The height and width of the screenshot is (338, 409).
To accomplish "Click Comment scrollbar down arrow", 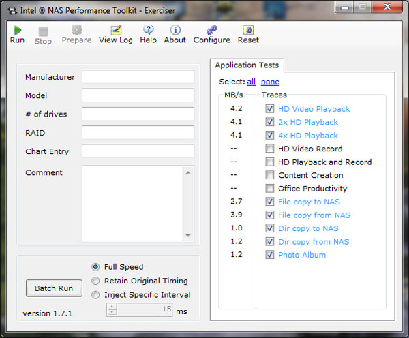I will (x=188, y=236).
